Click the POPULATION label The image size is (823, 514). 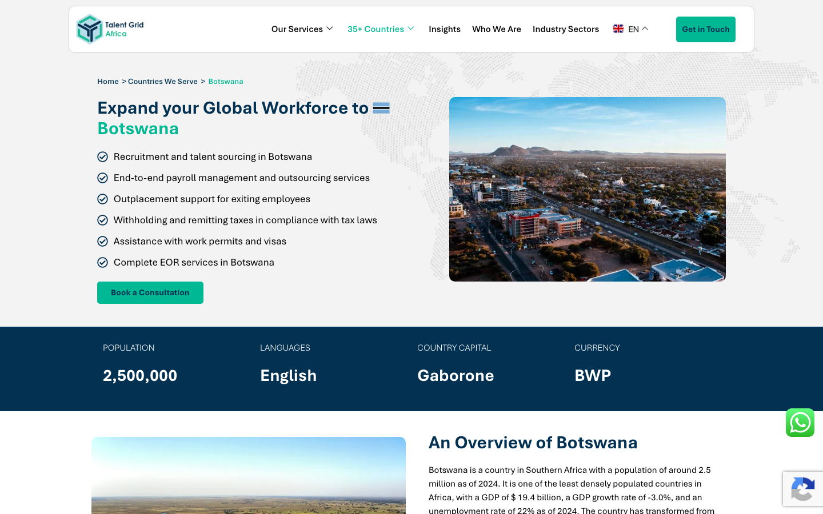pyautogui.click(x=129, y=348)
